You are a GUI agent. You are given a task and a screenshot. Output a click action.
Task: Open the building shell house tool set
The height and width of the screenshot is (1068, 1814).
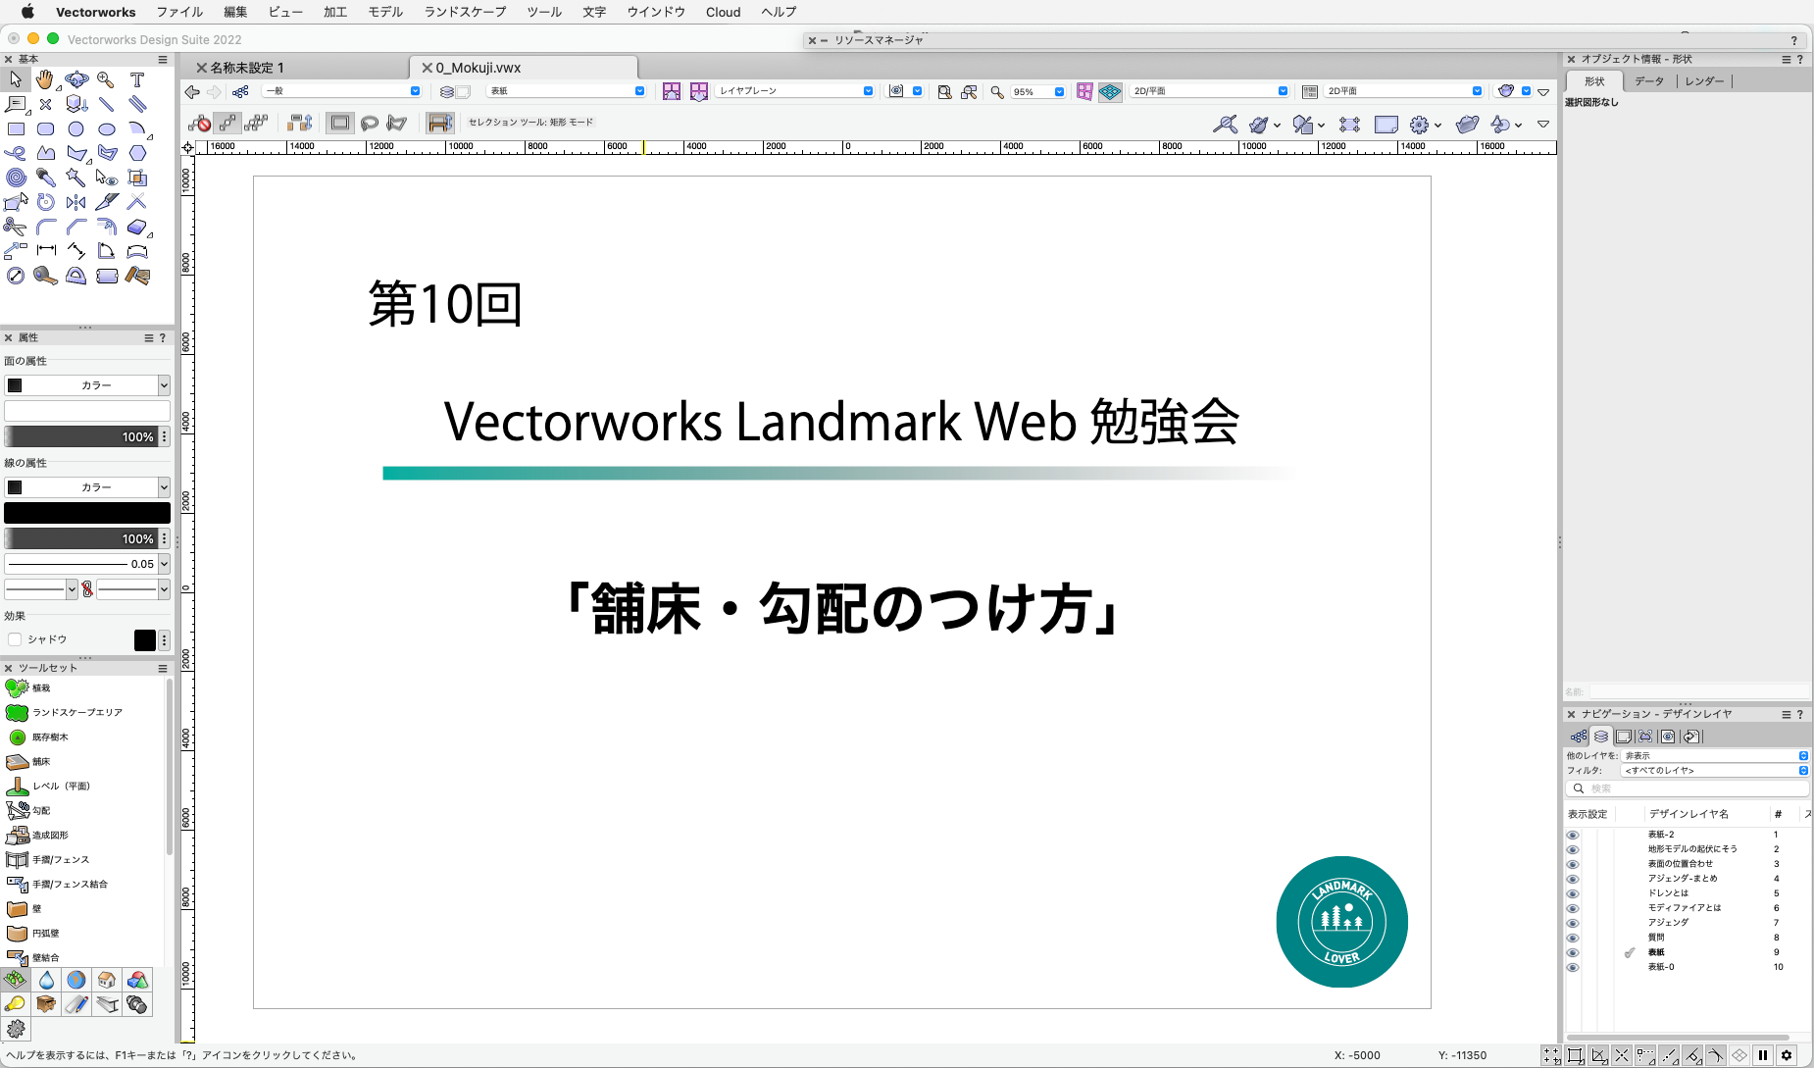[x=107, y=980]
